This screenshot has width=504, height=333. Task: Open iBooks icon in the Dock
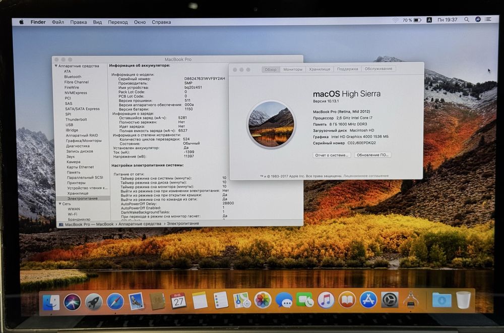[347, 300]
